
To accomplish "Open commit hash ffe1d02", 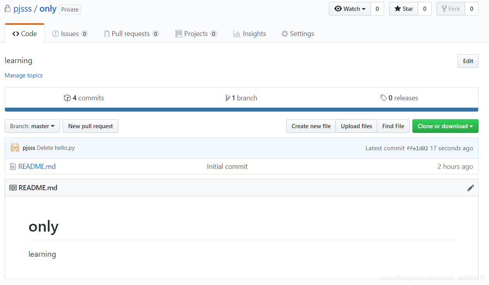I will coord(417,148).
